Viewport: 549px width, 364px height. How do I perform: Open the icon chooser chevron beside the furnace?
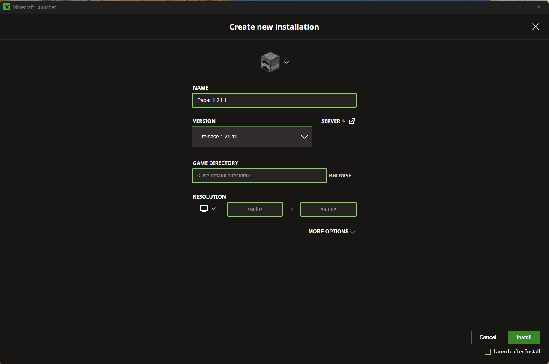[x=287, y=62]
